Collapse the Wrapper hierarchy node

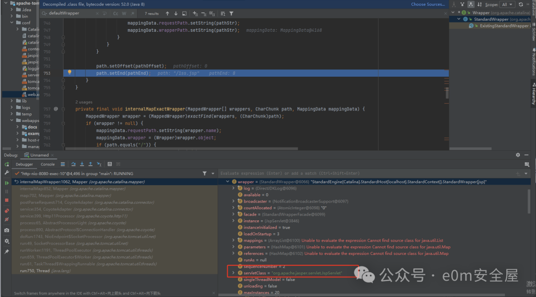pos(453,12)
